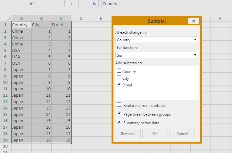Click the Name Box showing A1
Image resolution: width=232 pixels, height=153 pixels.
[32, 4]
